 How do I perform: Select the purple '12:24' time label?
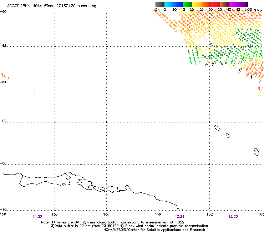coord(180,217)
